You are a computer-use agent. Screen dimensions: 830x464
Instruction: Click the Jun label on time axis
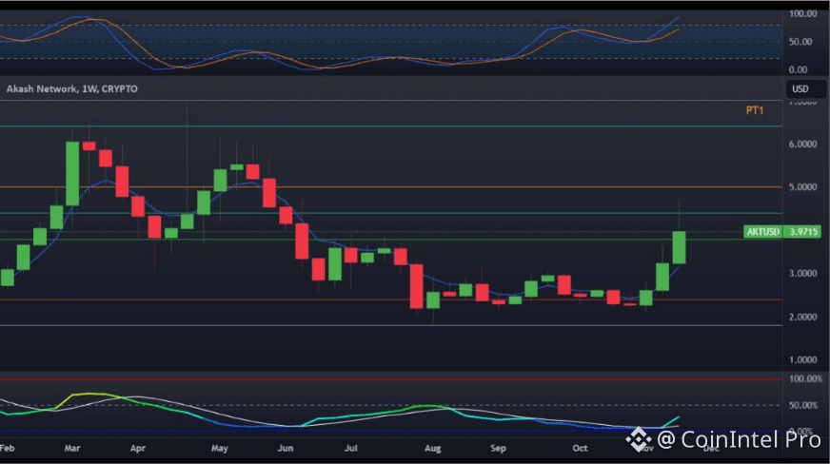pyautogui.click(x=286, y=448)
